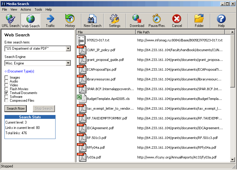Open Settings from the toolbar

pyautogui.click(x=115, y=21)
